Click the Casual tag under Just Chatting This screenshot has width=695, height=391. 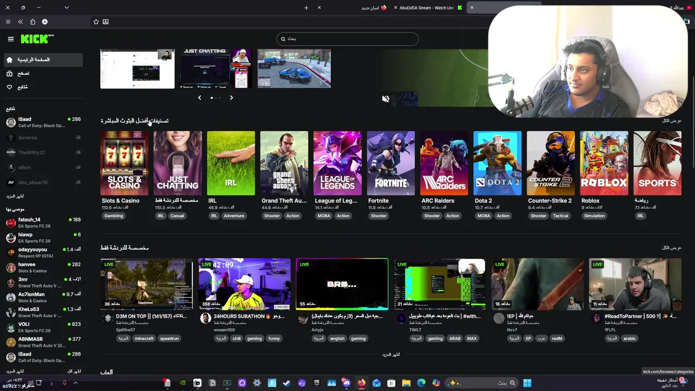[x=177, y=216]
